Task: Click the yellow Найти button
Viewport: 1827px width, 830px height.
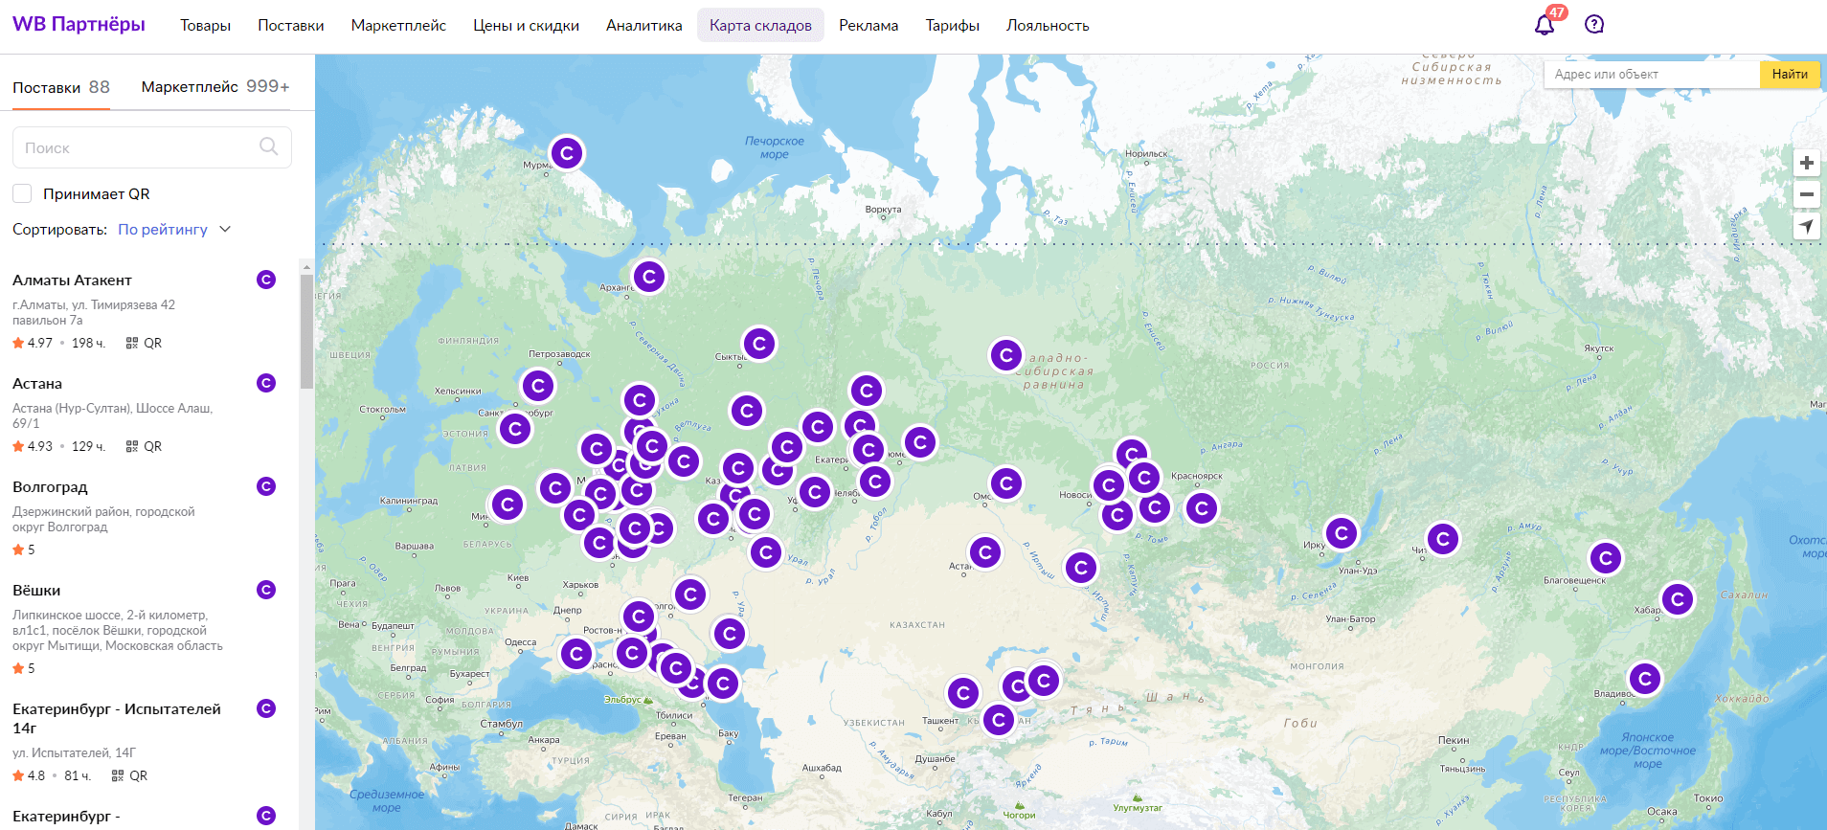Action: tap(1790, 74)
